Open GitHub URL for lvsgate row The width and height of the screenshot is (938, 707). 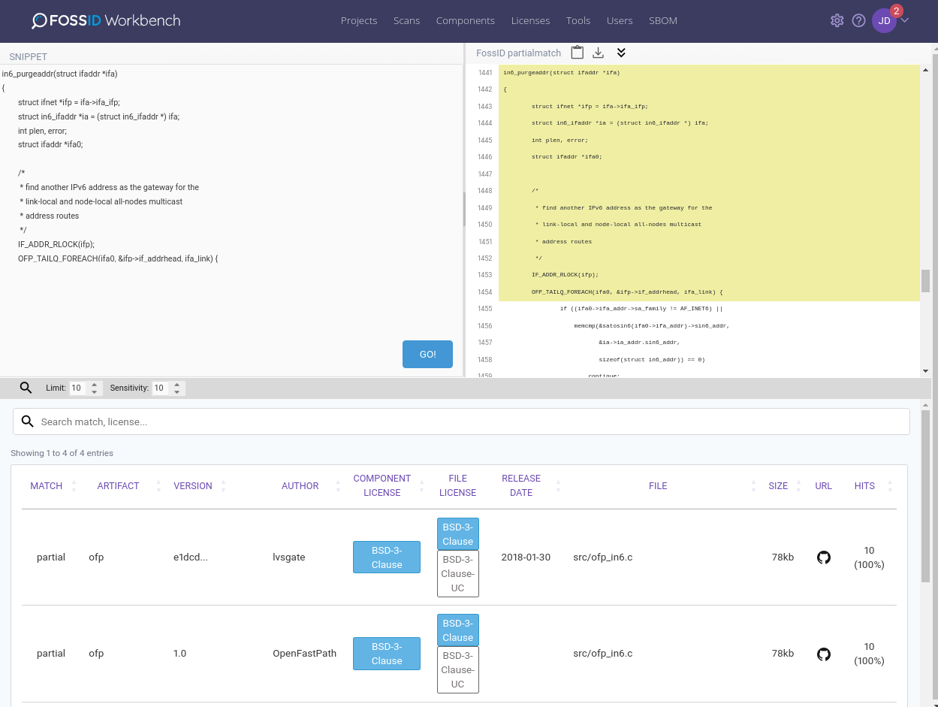(824, 557)
